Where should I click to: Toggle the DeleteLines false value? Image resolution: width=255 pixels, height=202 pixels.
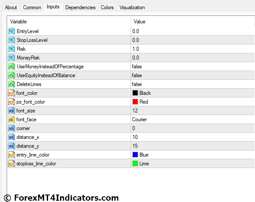point(193,84)
